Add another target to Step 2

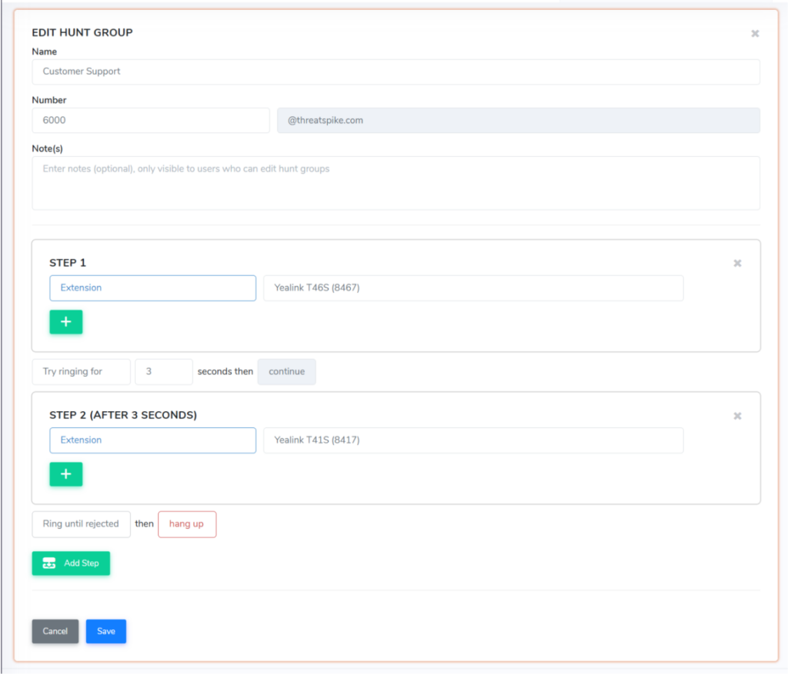click(x=66, y=474)
